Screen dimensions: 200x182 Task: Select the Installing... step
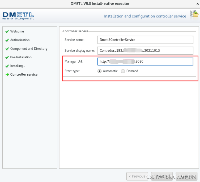tap(18, 66)
